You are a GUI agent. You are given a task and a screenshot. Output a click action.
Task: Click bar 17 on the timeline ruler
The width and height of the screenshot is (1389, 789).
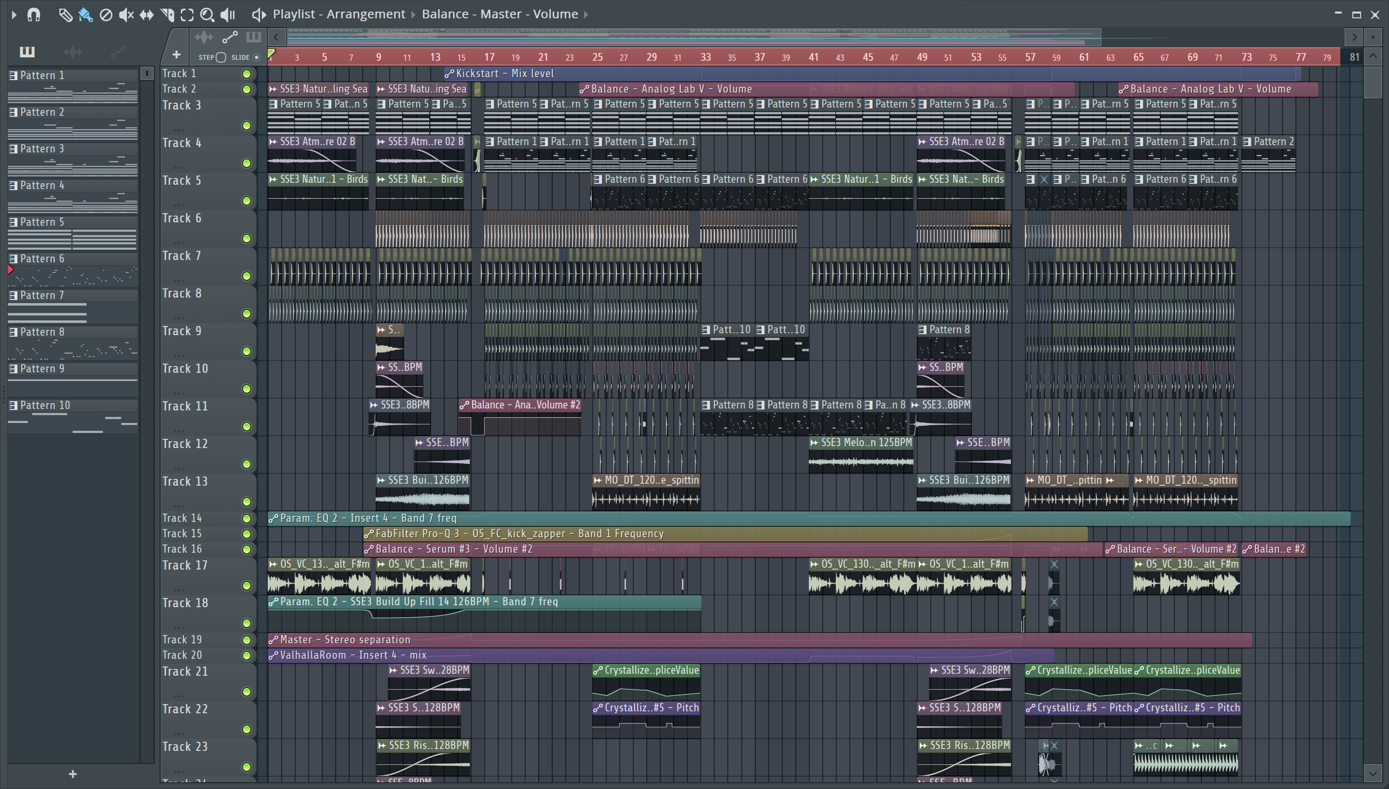pyautogui.click(x=489, y=57)
